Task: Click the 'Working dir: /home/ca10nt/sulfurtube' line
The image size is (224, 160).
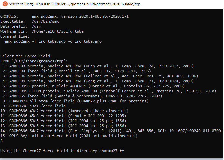Action: [x=42, y=31]
